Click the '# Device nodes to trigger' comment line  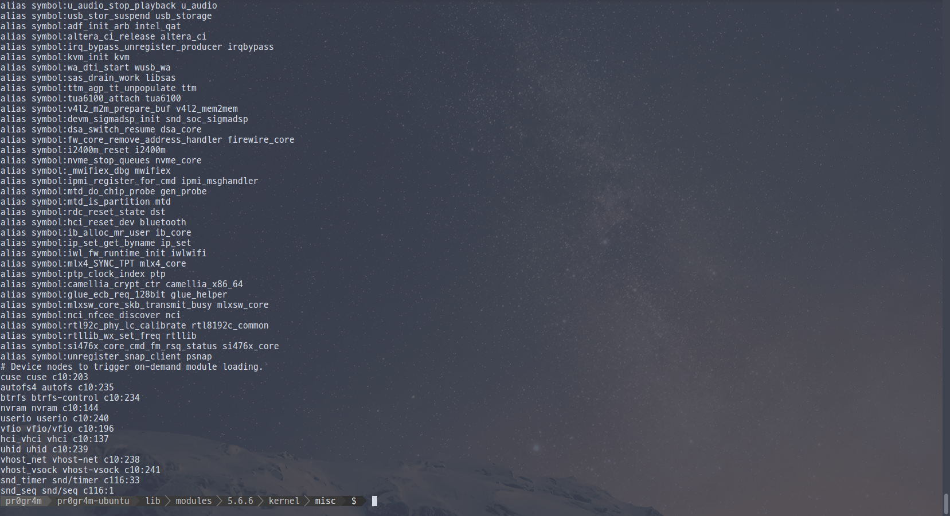click(x=132, y=367)
